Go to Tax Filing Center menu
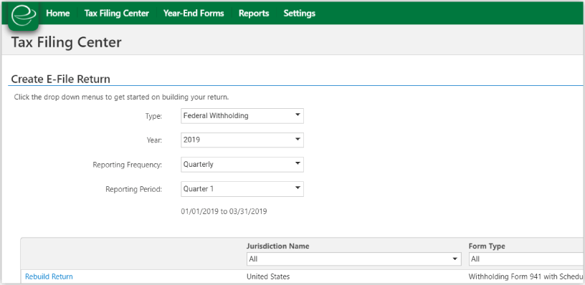 coord(116,14)
